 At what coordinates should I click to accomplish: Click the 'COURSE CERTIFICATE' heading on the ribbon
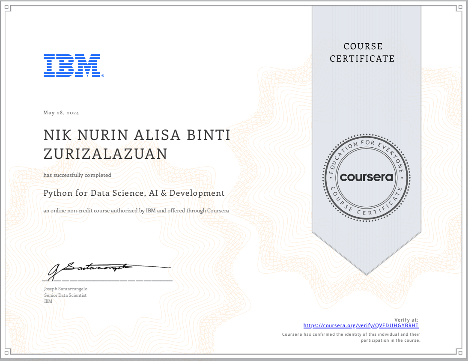tap(362, 53)
